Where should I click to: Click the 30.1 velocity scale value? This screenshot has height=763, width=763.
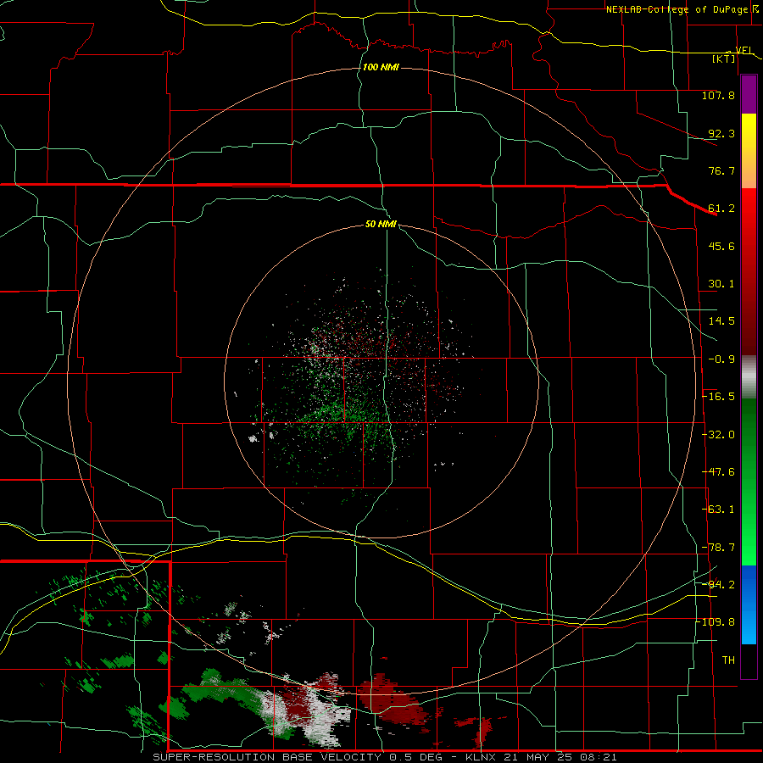coord(721,284)
